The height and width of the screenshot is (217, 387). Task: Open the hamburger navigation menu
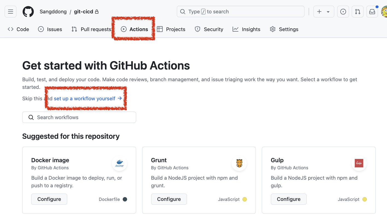pyautogui.click(x=10, y=11)
